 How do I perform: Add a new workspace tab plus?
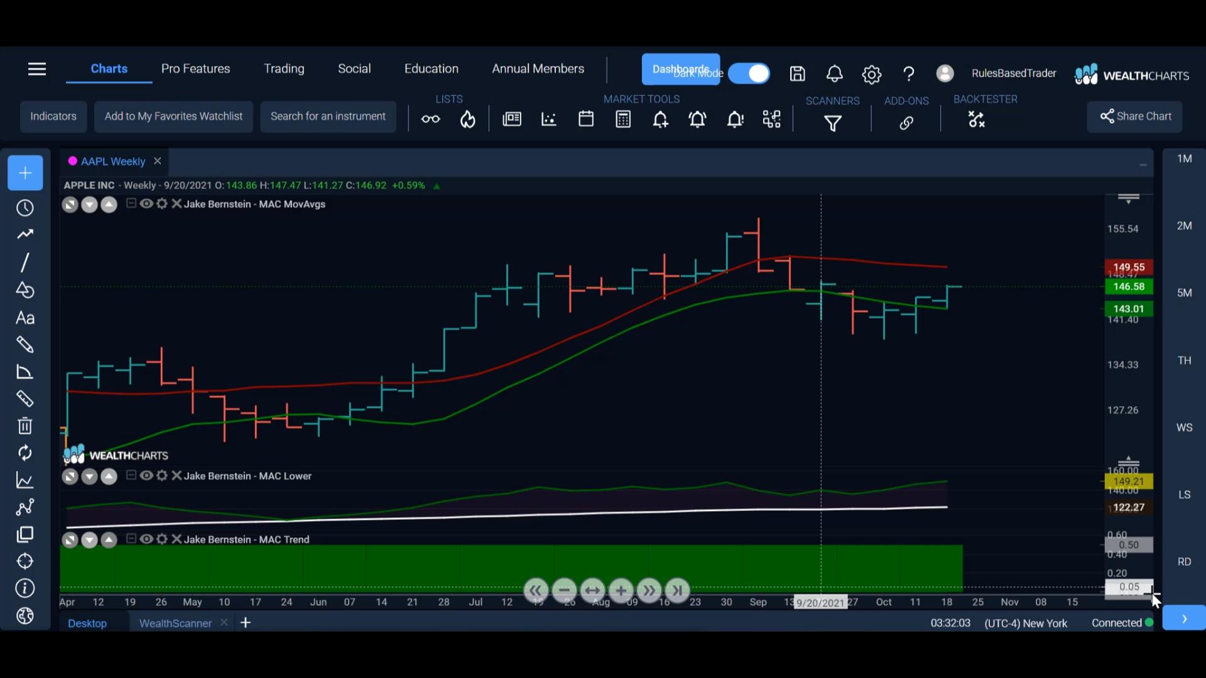(x=246, y=622)
